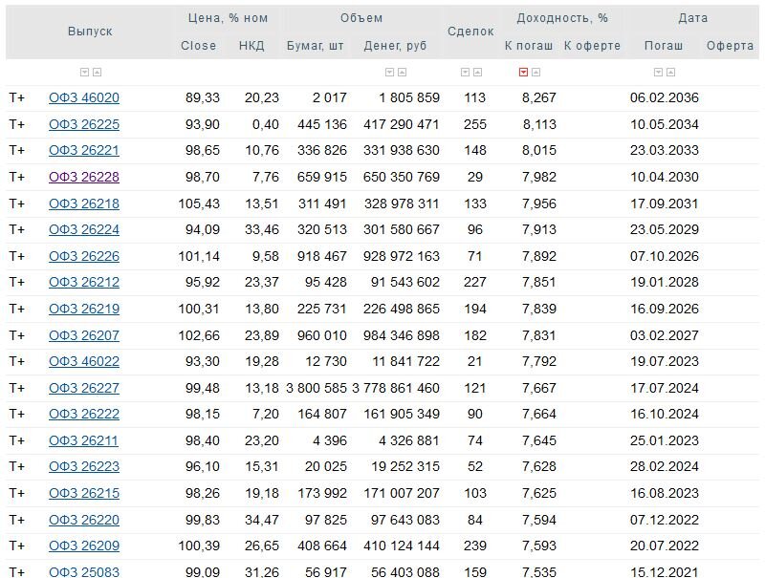Sort Погаш date descending with the down arrow
Viewport: 765px width, 578px height.
tap(658, 72)
